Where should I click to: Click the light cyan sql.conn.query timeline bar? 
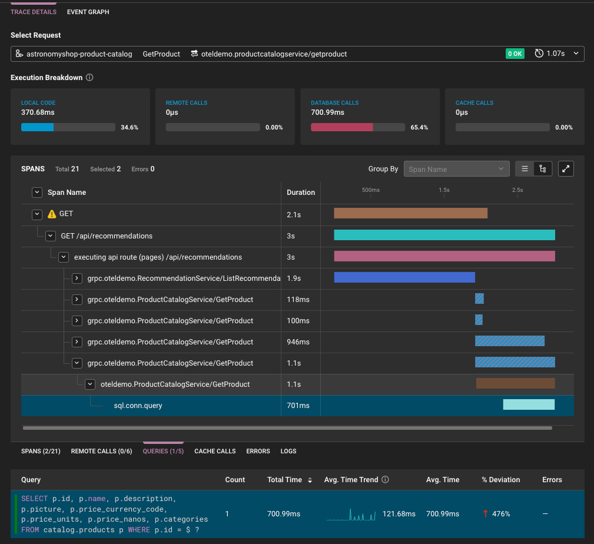pyautogui.click(x=529, y=404)
